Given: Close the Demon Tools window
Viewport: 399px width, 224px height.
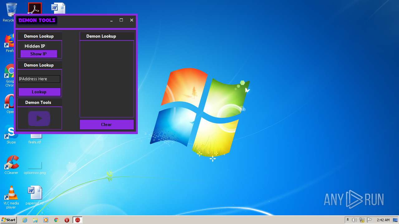Looking at the screenshot, I should click(132, 20).
